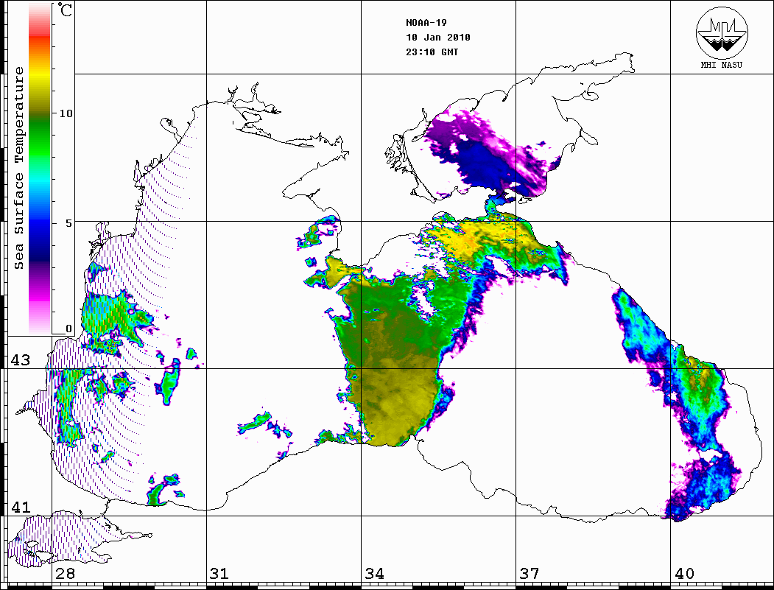The image size is (774, 590).
Task: Click the MHI NASU caption text
Action: 721,65
